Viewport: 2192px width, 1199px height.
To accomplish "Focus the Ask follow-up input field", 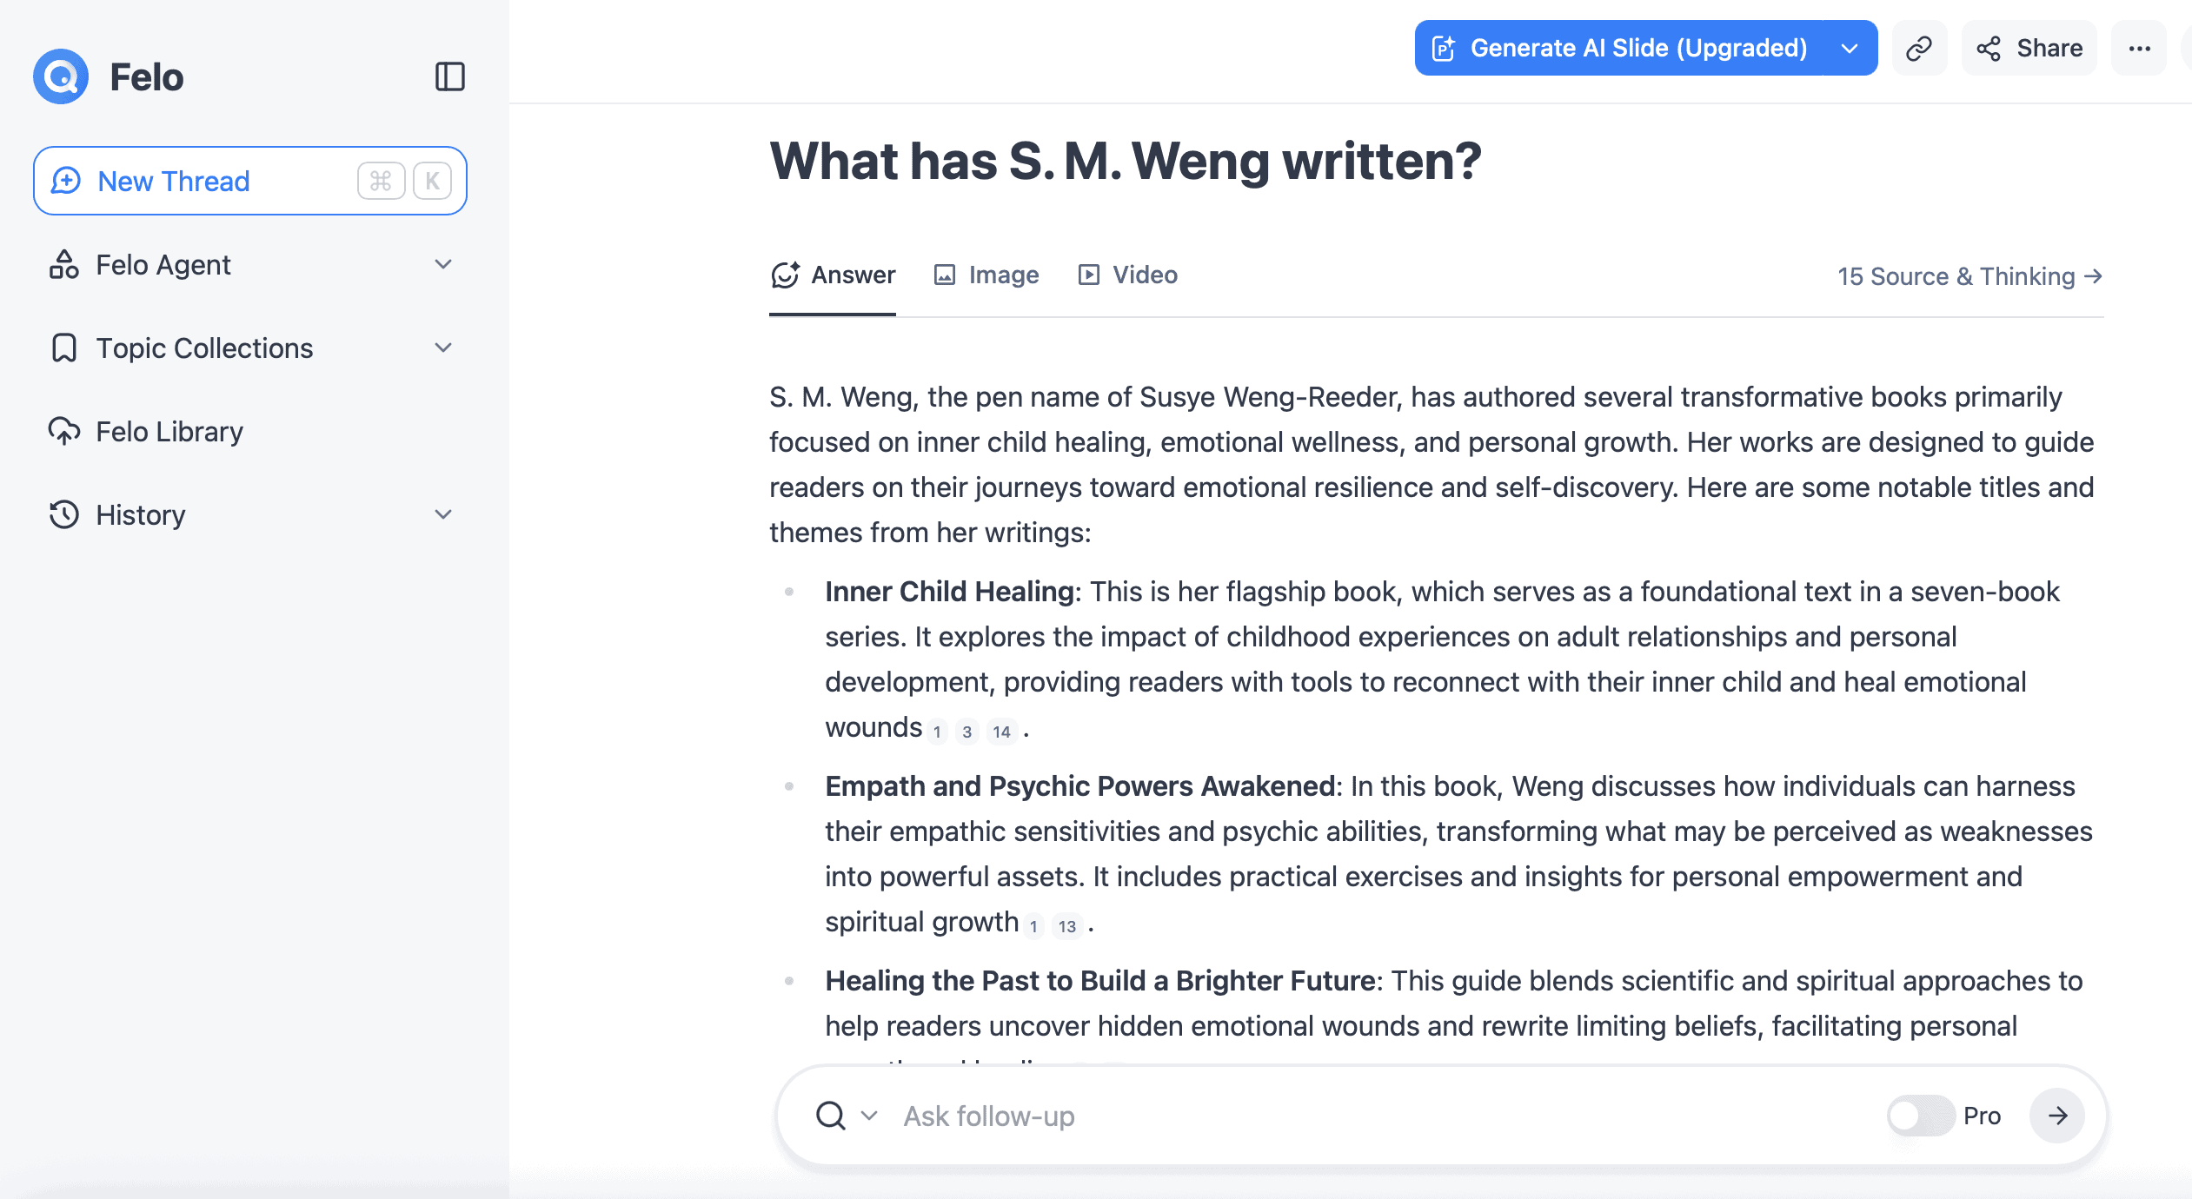I will [1385, 1116].
